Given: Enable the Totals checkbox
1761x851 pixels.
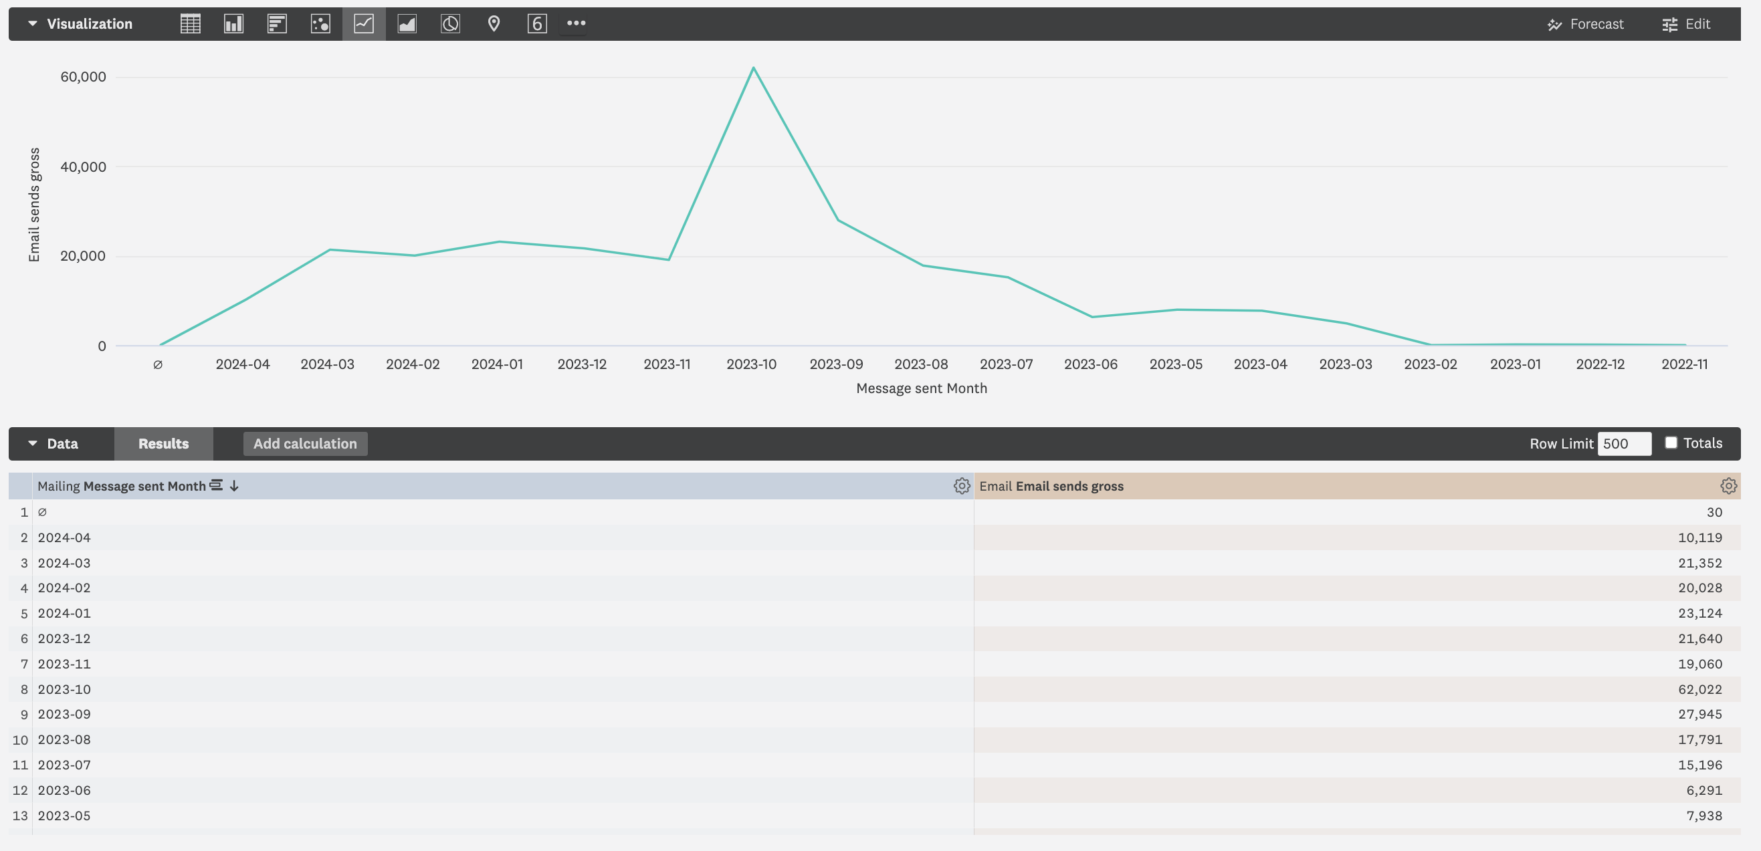Looking at the screenshot, I should 1672,443.
